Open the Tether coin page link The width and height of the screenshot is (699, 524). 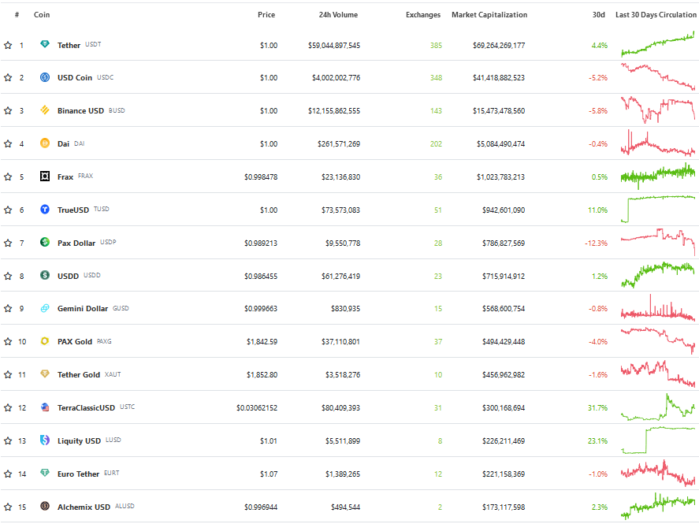69,45
